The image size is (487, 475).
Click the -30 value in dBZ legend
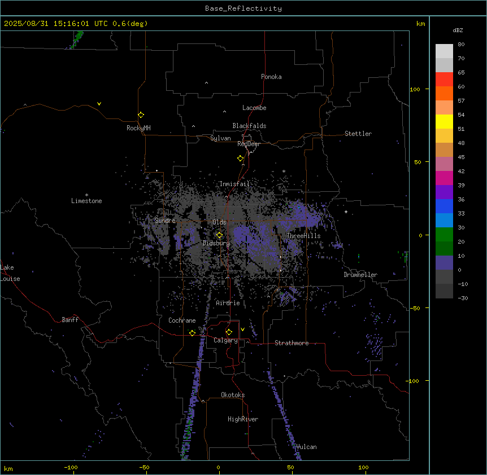click(463, 298)
